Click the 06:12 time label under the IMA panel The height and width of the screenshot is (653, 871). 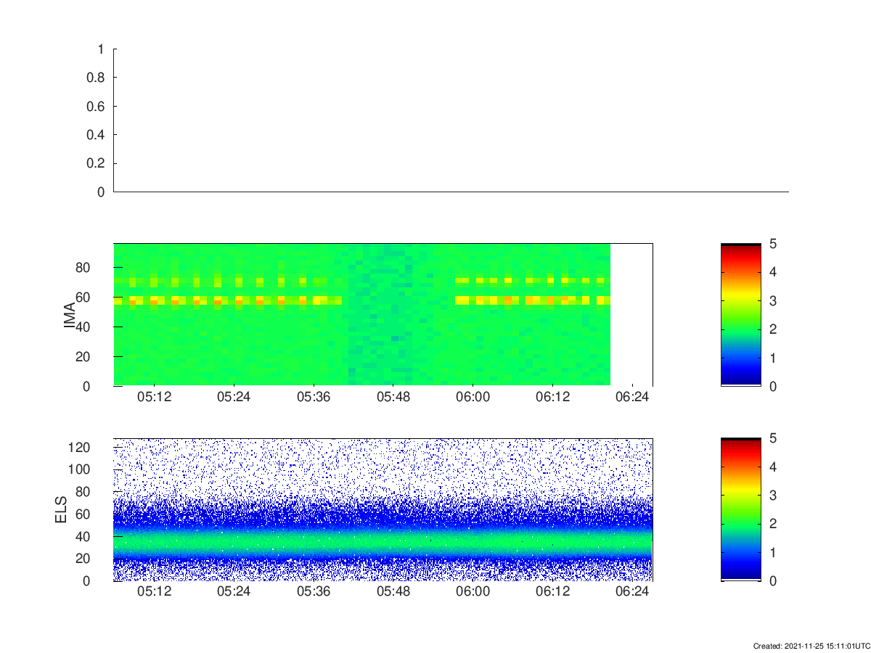coord(553,398)
